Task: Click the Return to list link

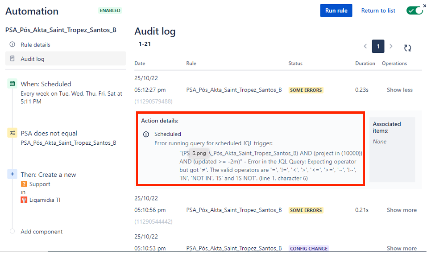Action: point(378,11)
